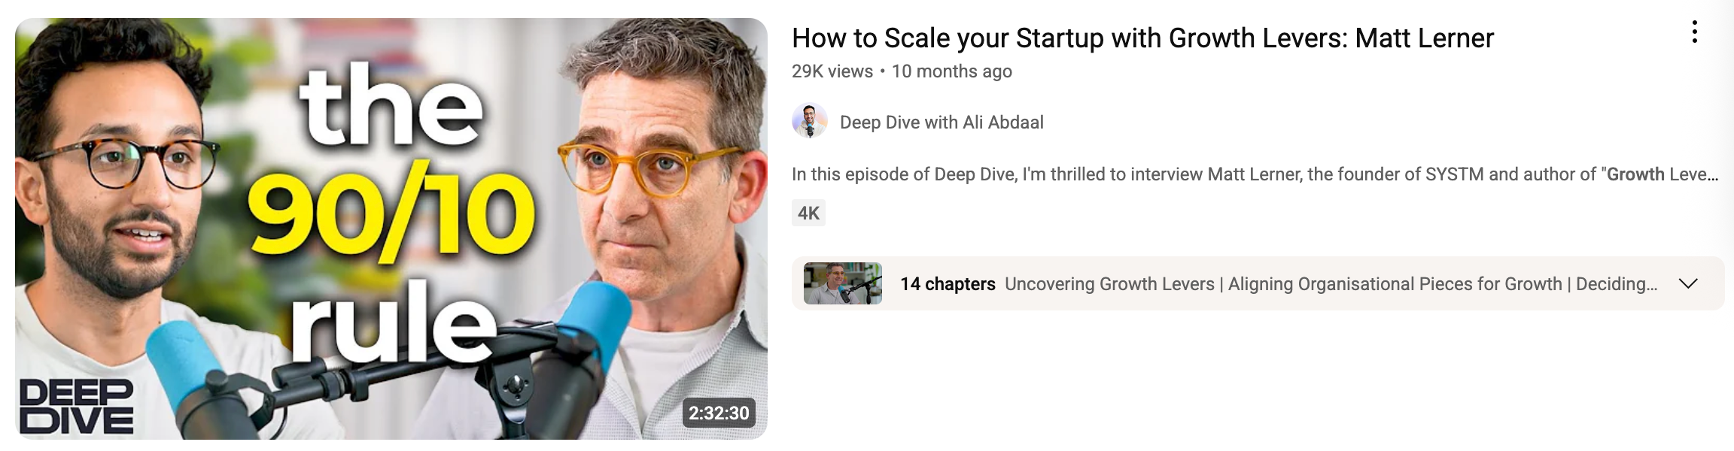
Task: Open the small chapter preview thumbnail
Action: tap(842, 283)
